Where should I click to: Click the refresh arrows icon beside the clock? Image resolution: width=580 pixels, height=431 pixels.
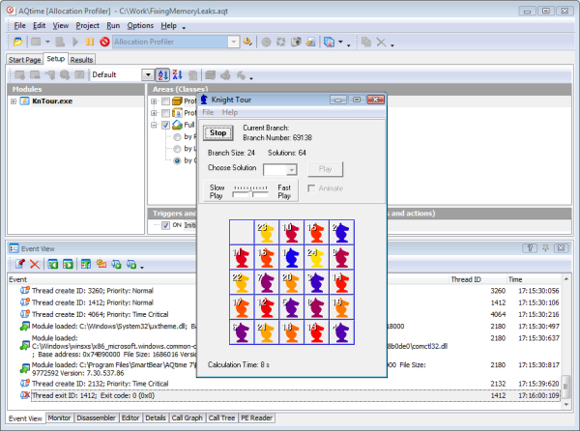click(x=281, y=43)
